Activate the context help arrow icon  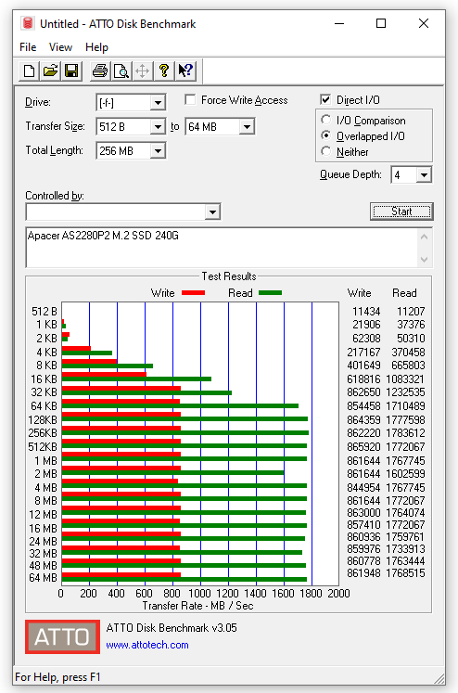[185, 71]
